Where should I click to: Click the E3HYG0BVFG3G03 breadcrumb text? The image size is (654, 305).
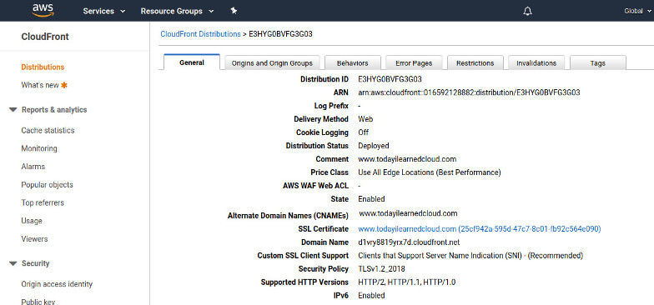[280, 34]
